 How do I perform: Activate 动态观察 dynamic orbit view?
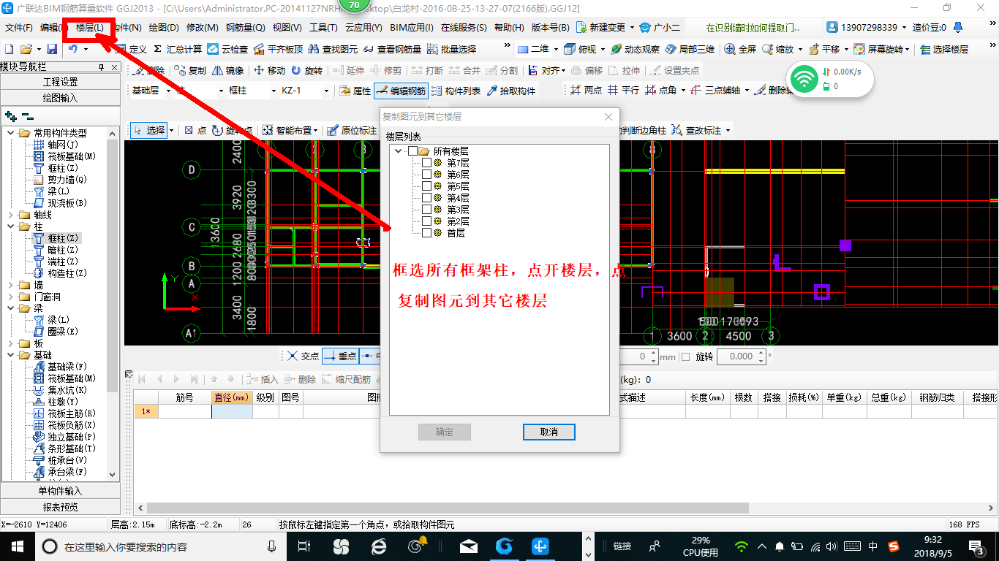635,49
